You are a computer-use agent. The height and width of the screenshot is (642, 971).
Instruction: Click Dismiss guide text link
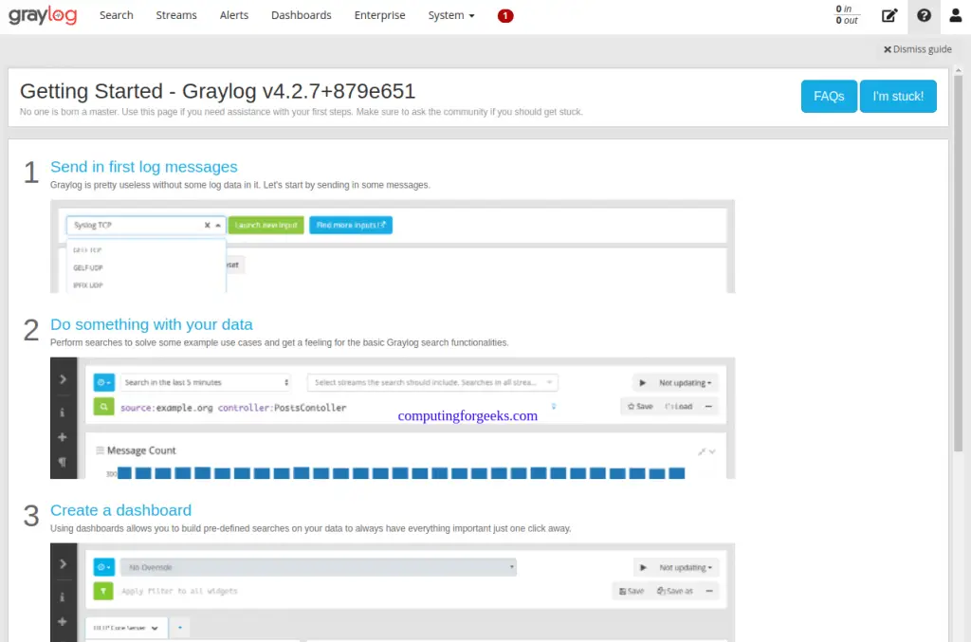point(922,49)
